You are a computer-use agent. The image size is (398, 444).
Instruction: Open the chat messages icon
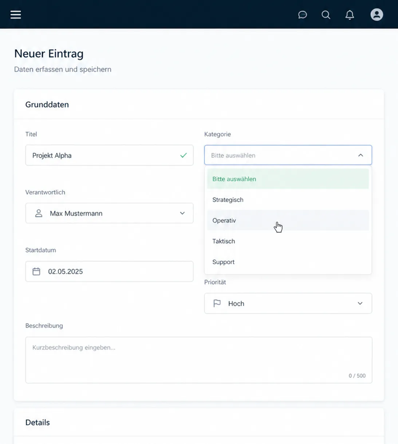[x=302, y=15]
